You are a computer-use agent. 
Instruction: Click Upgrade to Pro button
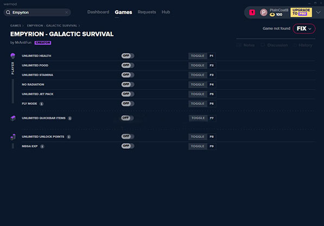[x=301, y=12]
